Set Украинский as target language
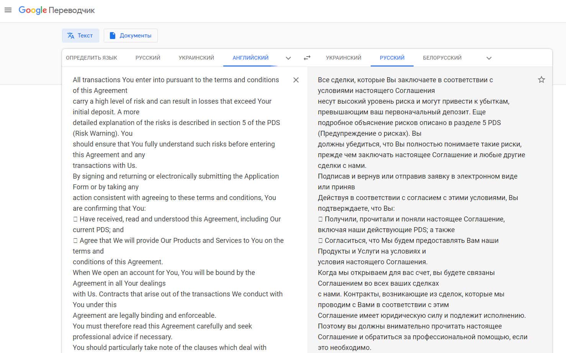Screen dimensions: 566x353 click(x=344, y=58)
